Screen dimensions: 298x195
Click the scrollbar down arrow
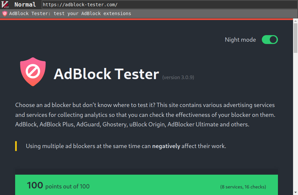(295, 192)
